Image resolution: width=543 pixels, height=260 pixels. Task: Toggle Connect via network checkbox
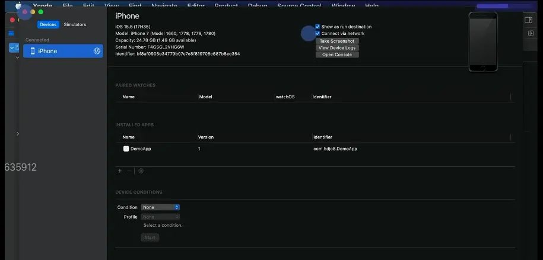317,34
